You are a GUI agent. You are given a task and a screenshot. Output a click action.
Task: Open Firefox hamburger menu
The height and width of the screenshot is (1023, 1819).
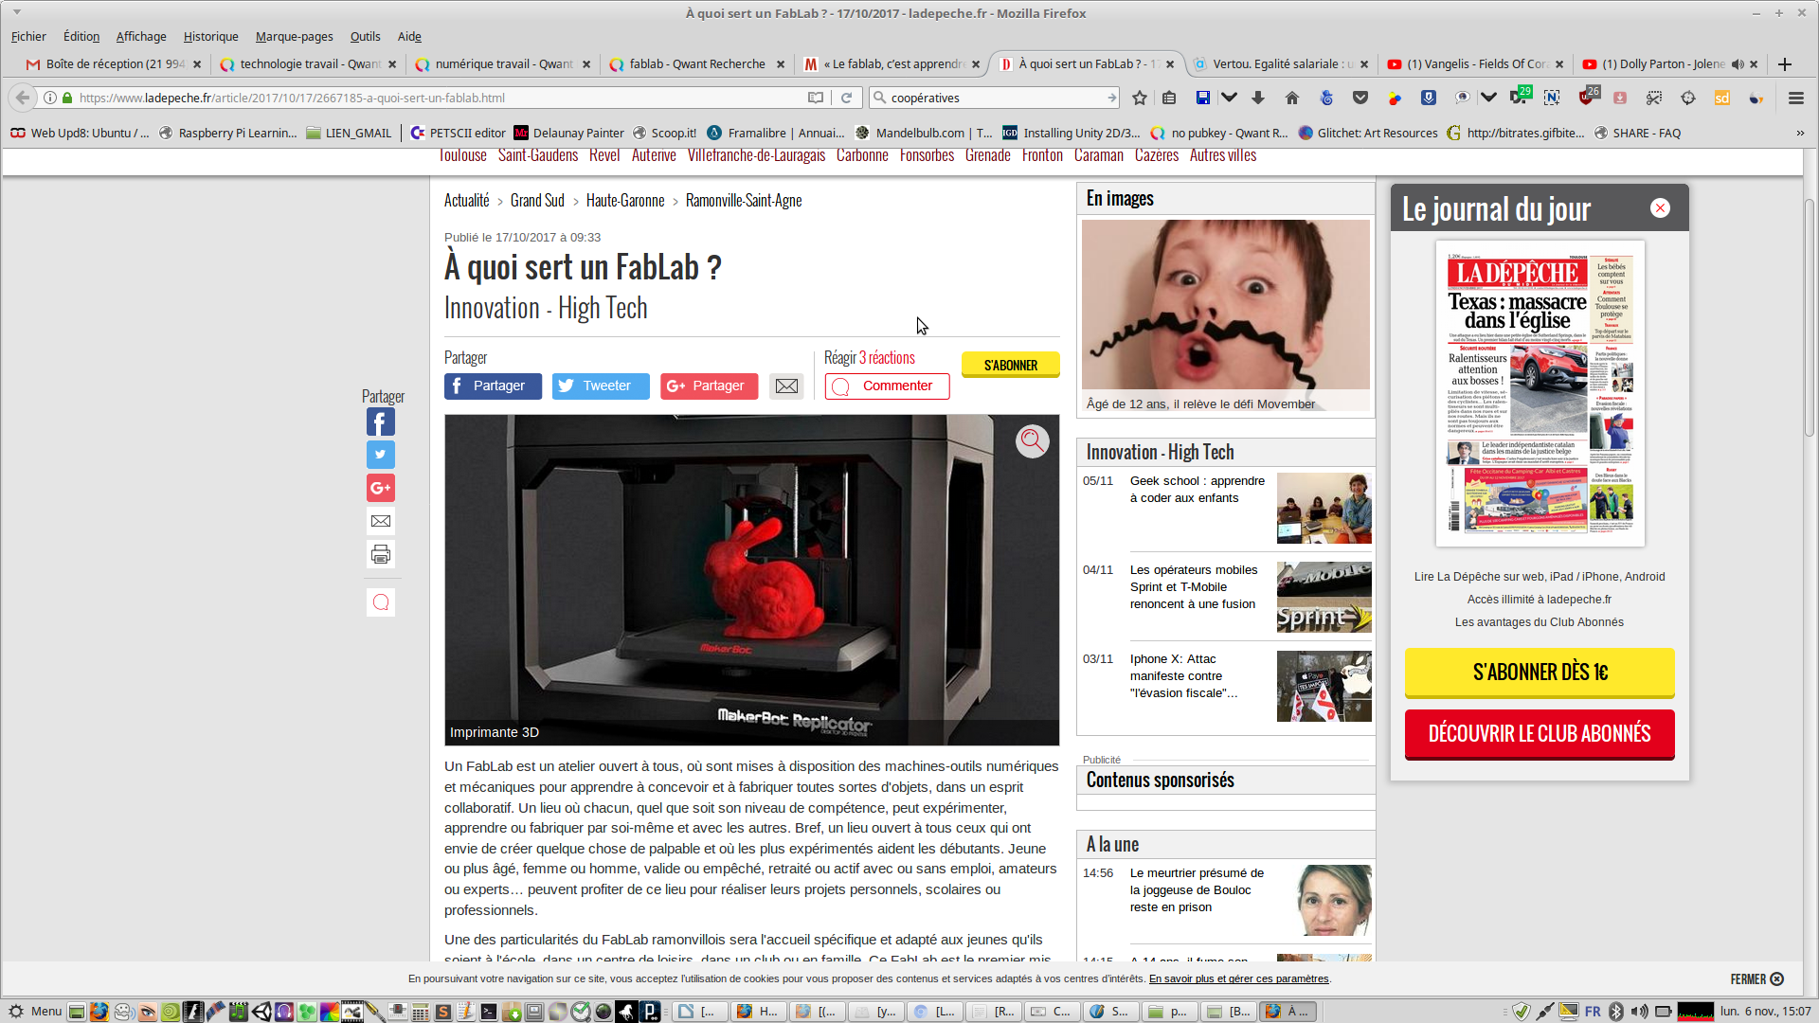1795,98
